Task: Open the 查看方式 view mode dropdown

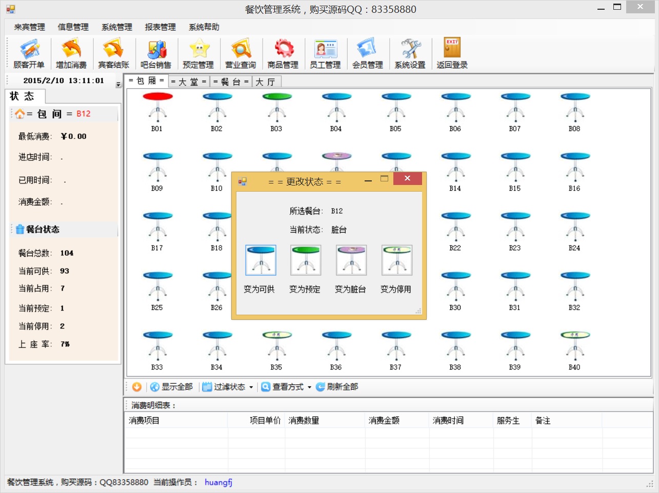Action: coord(309,387)
